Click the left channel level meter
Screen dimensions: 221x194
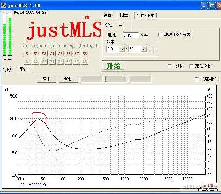(4, 34)
